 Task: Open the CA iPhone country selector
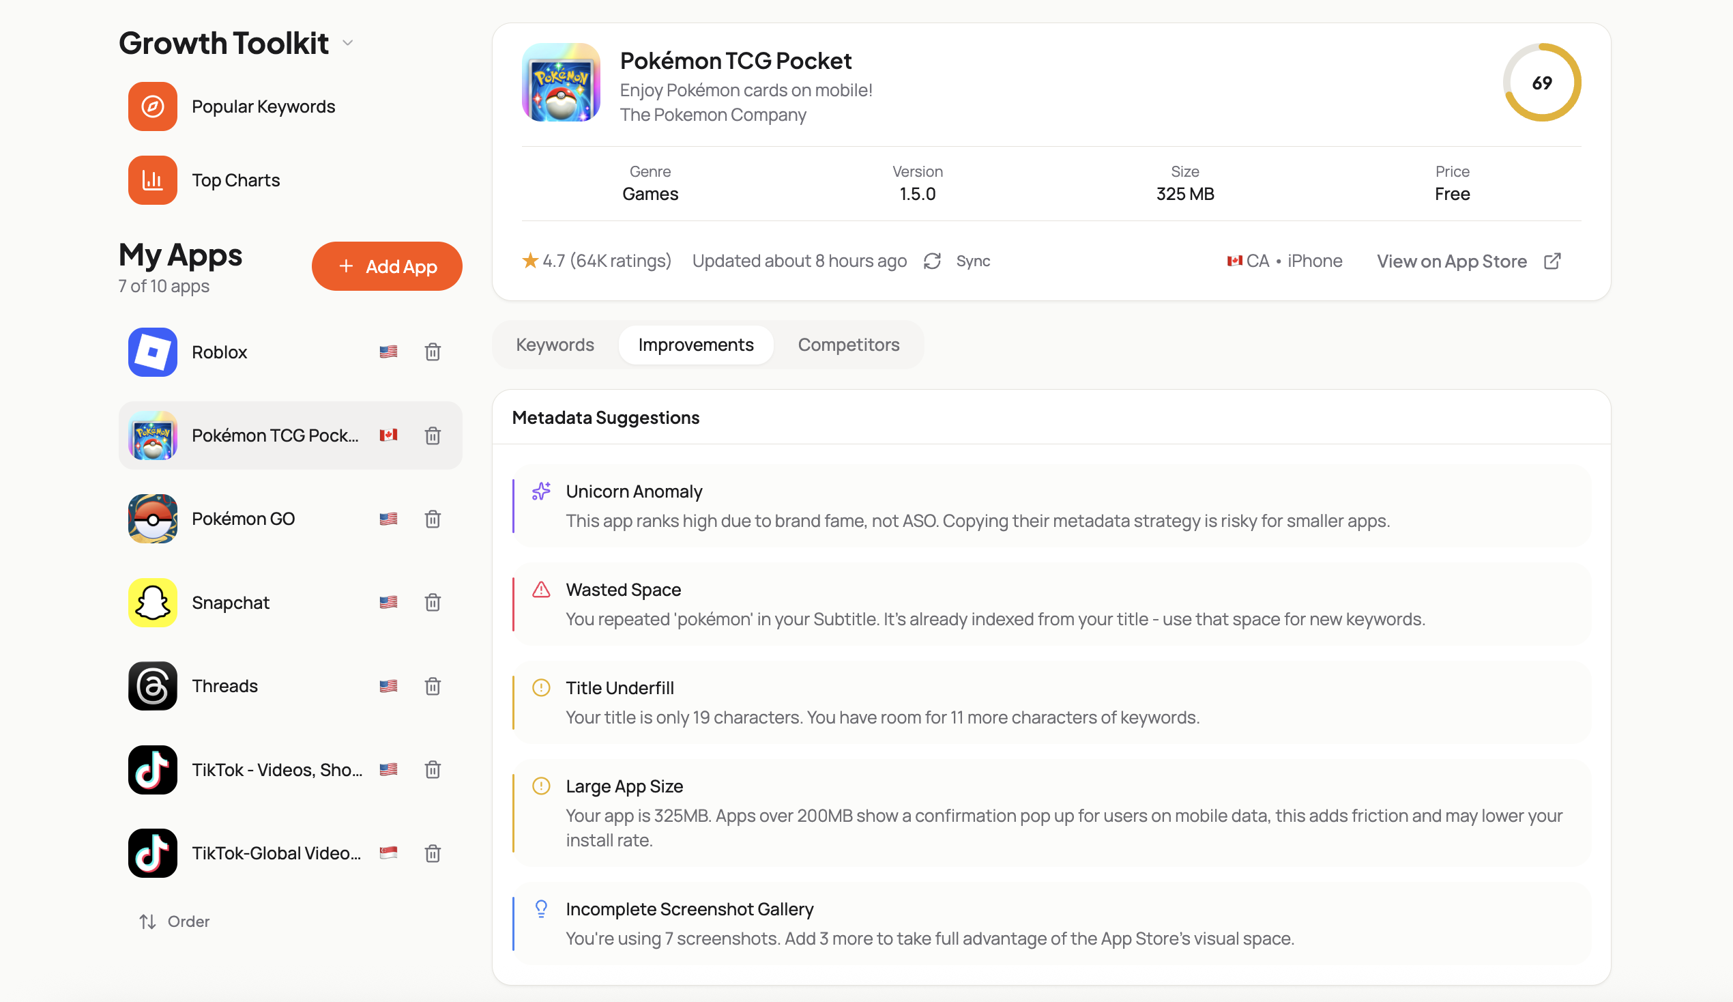coord(1284,261)
